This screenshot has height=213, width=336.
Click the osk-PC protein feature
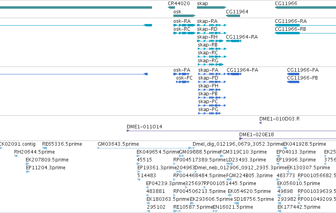(183, 82)
